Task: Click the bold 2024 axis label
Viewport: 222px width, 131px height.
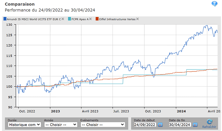Action: [x=181, y=111]
